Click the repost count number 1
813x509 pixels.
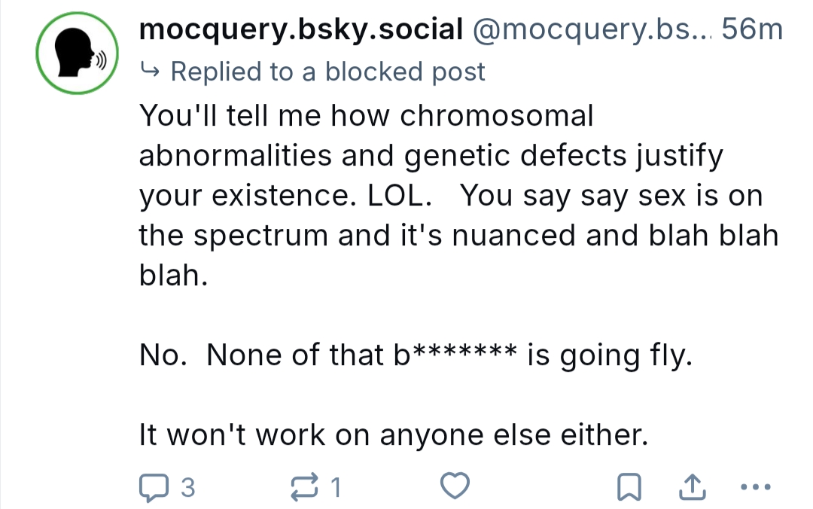point(336,489)
